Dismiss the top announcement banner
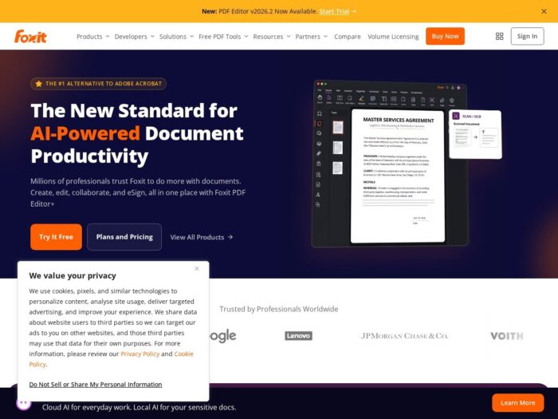 point(544,11)
